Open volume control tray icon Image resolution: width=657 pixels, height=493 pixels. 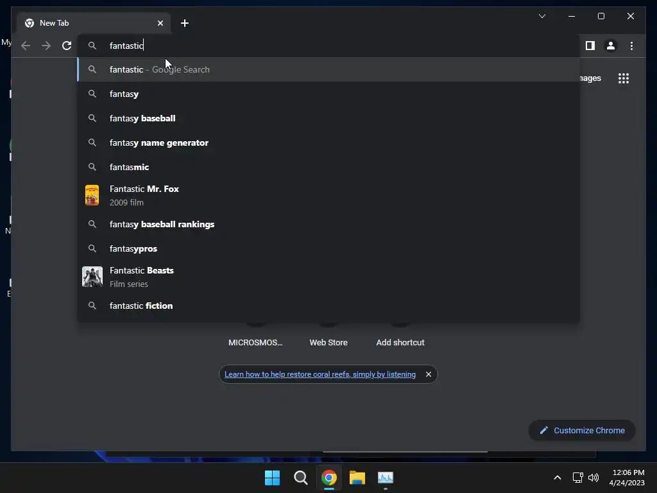593,478
